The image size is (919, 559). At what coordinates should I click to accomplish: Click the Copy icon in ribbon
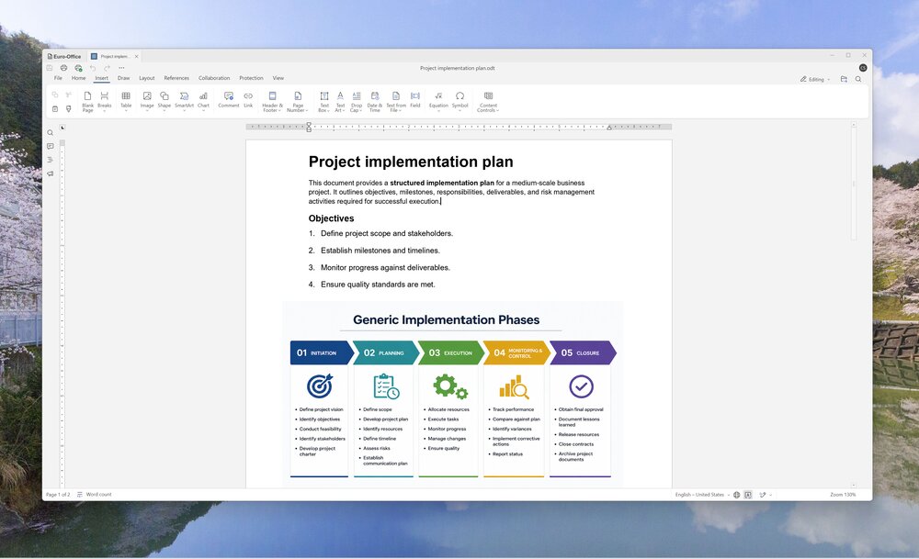[x=55, y=95]
